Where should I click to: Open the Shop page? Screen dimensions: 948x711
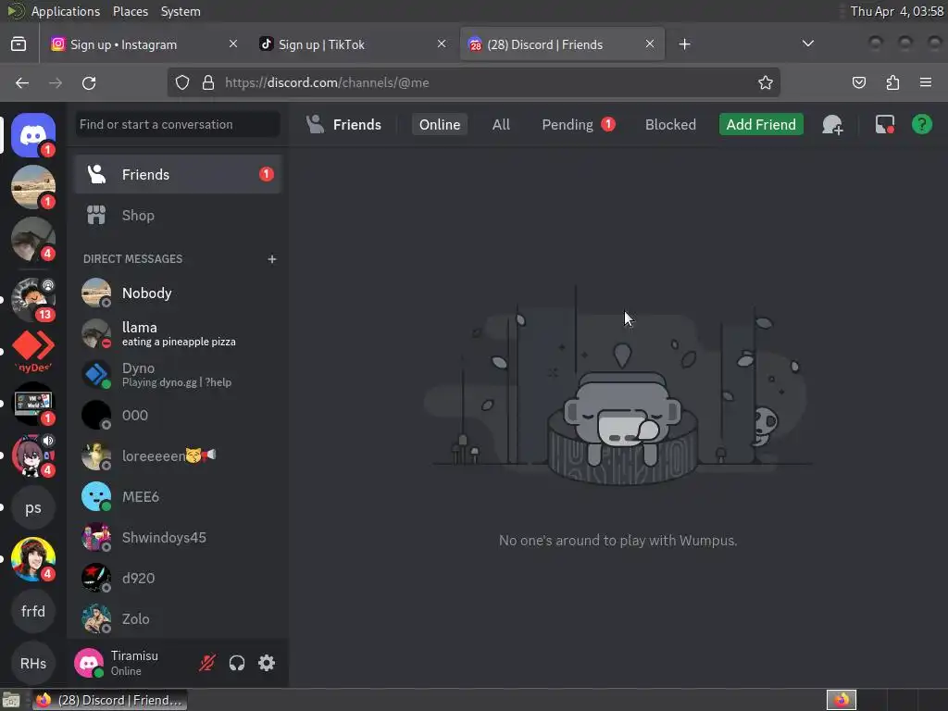click(179, 215)
